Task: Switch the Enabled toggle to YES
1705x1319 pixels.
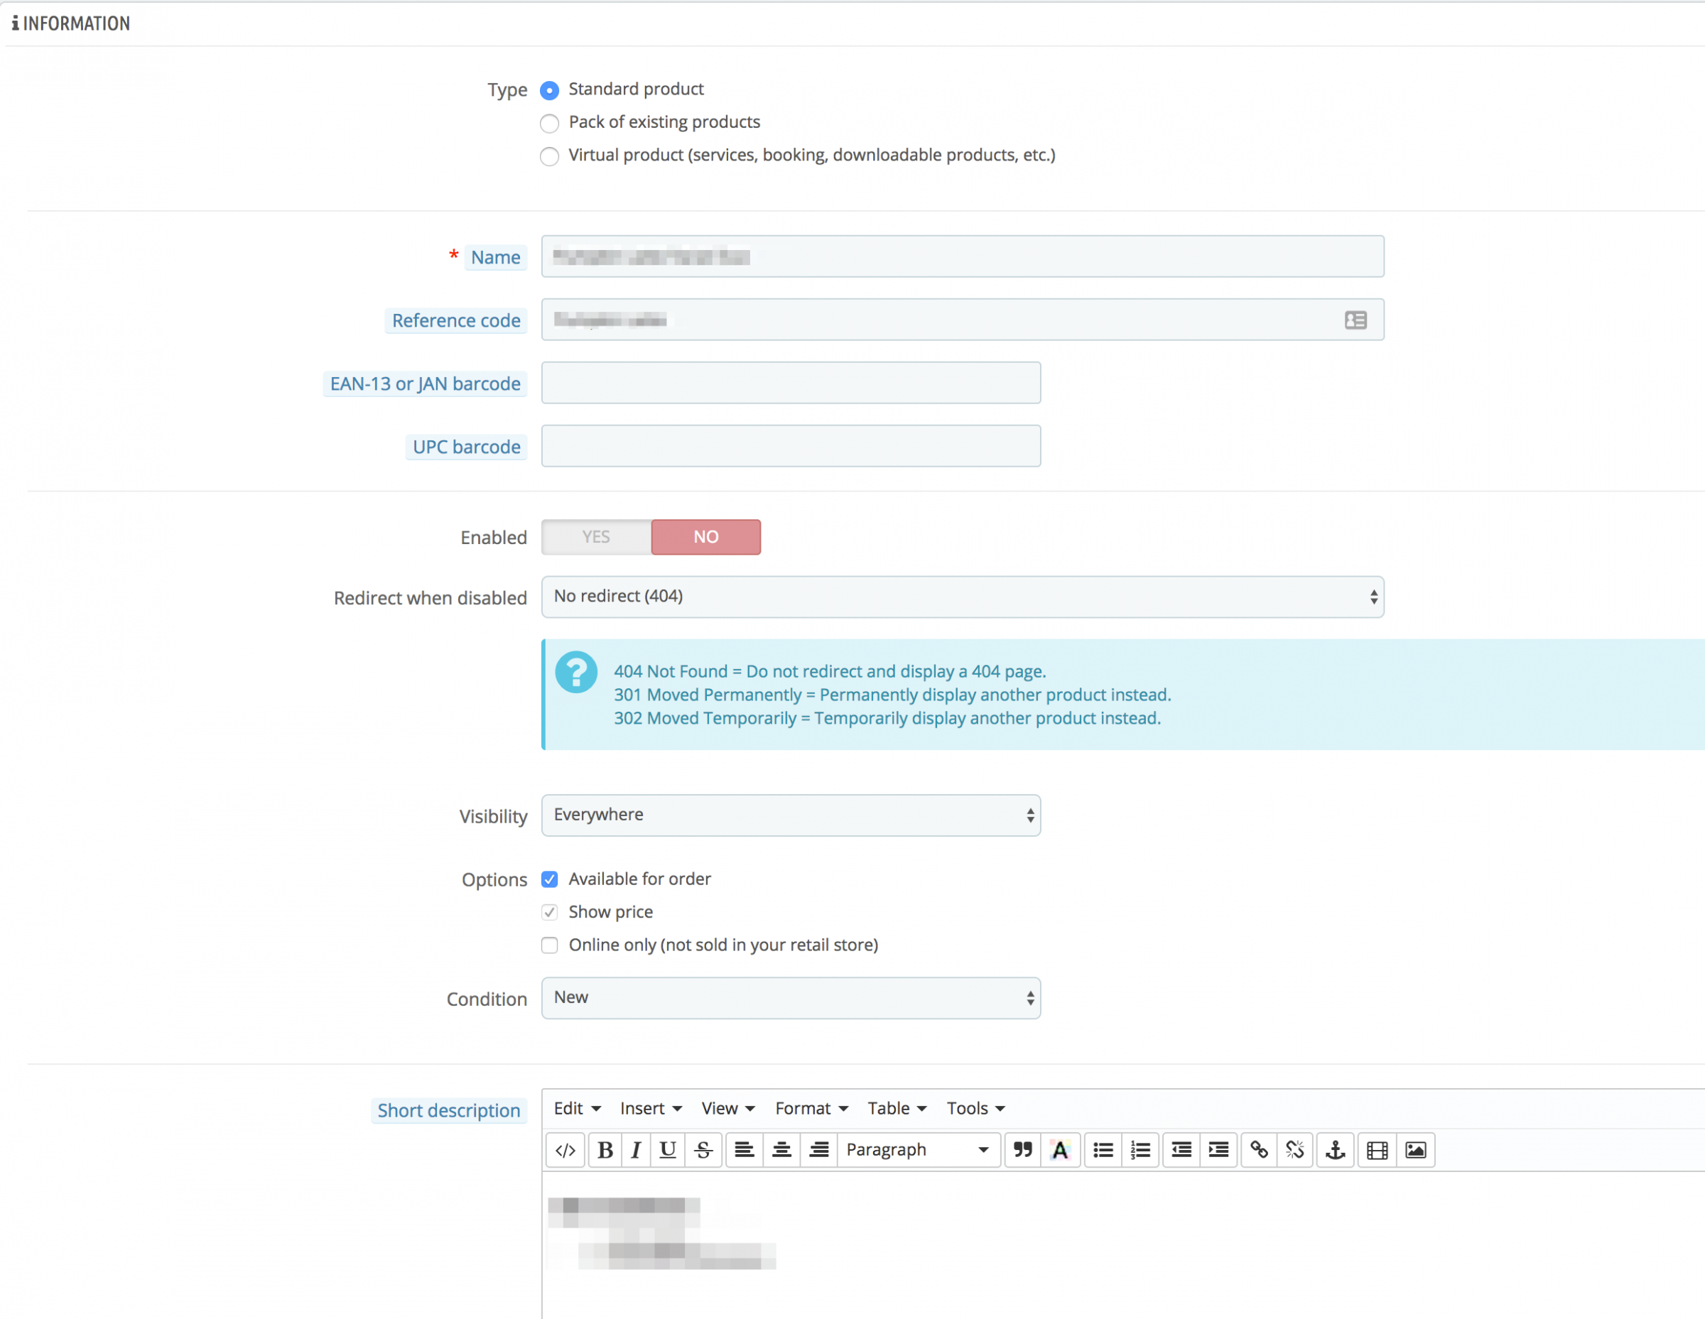Action: (597, 537)
